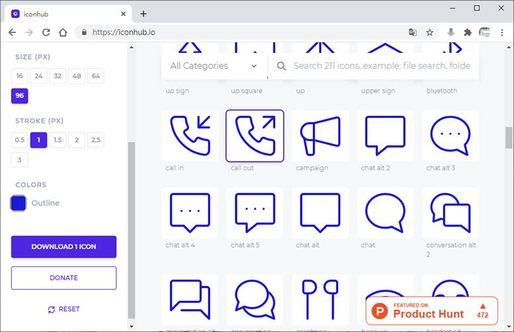The height and width of the screenshot is (332, 514).
Task: Select the conversation alt 2 icon
Action: click(450, 213)
